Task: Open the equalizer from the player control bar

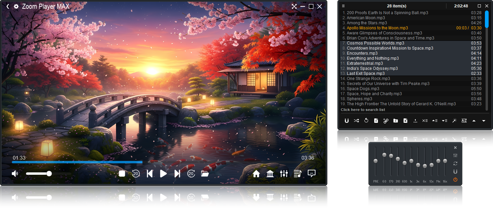Action: pyautogui.click(x=284, y=174)
